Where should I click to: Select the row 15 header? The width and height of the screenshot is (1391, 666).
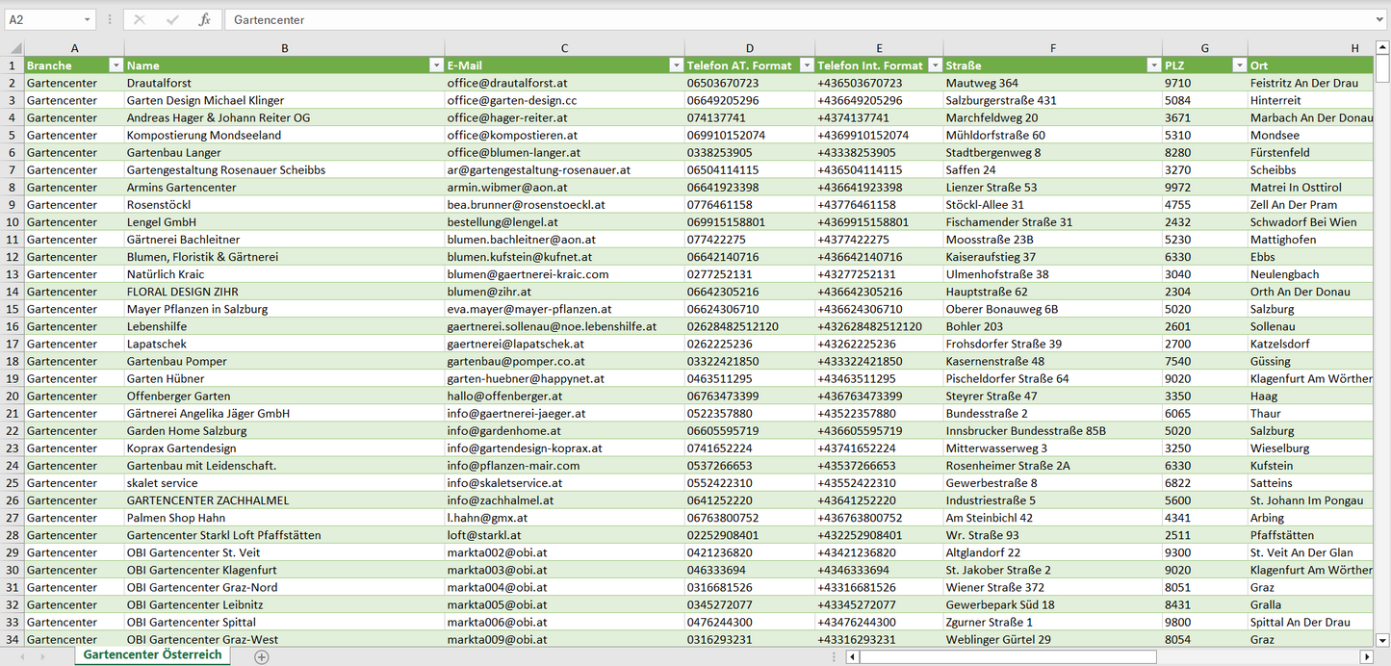coord(13,309)
